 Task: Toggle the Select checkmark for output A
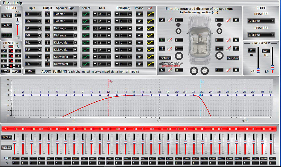[x=86, y=14]
